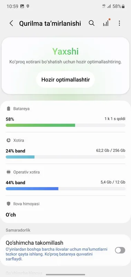This screenshot has height=277, width=131.
Task: Open the signal bars diagnostics icon
Action: coord(106,23)
